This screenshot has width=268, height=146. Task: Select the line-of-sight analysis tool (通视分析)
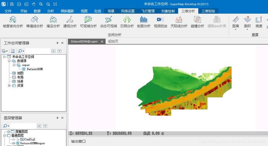[70, 22]
